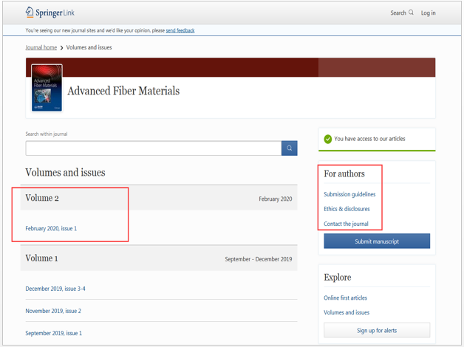Click September - December 2019 date text
The height and width of the screenshot is (347, 464).
point(259,259)
